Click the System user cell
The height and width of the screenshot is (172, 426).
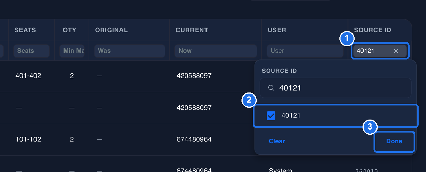pyautogui.click(x=280, y=170)
